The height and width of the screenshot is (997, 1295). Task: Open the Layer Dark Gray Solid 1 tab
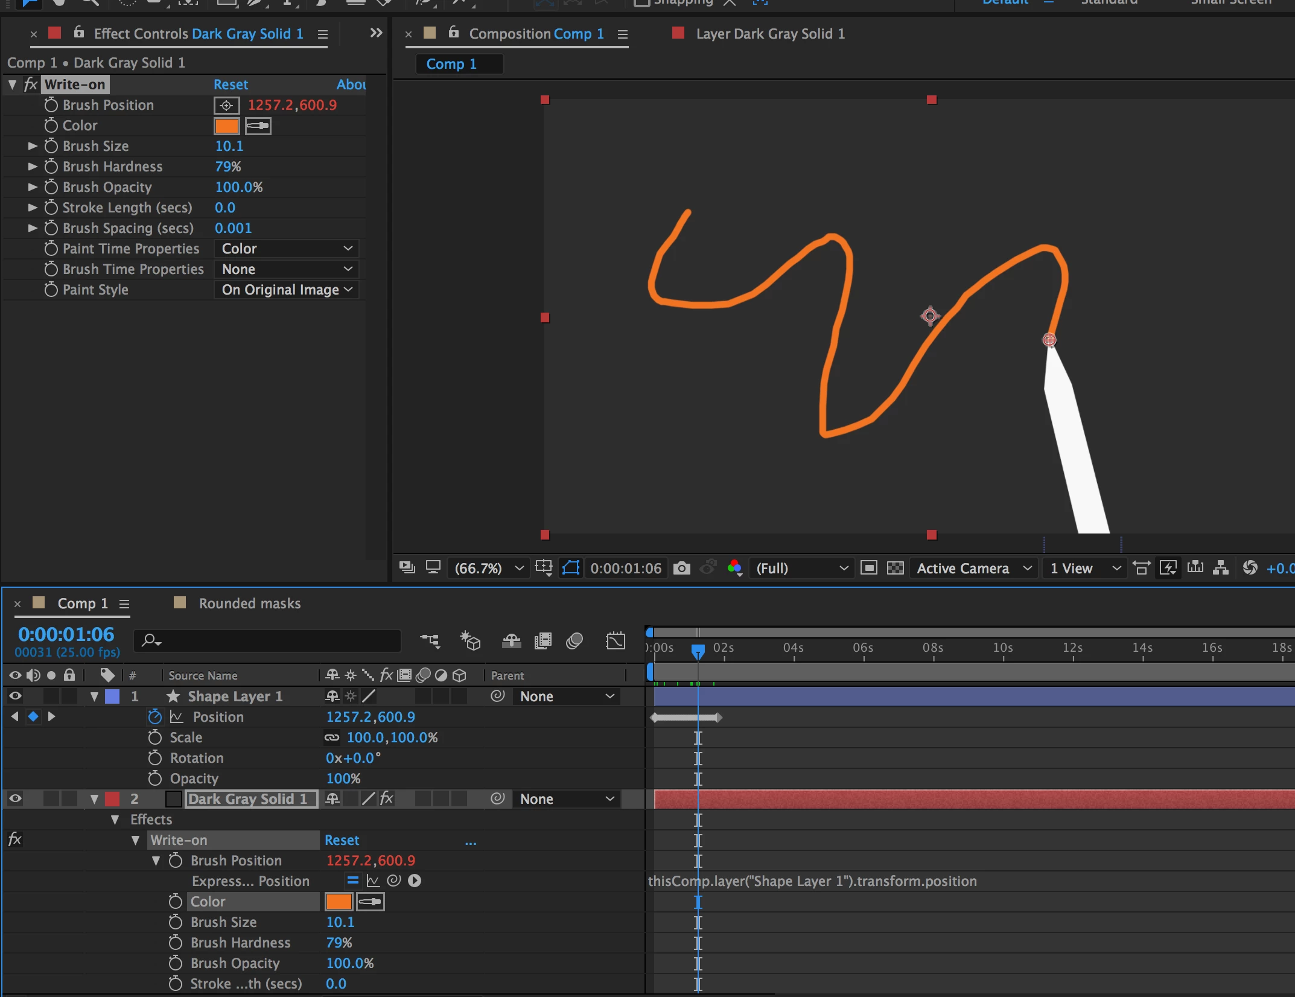click(769, 34)
